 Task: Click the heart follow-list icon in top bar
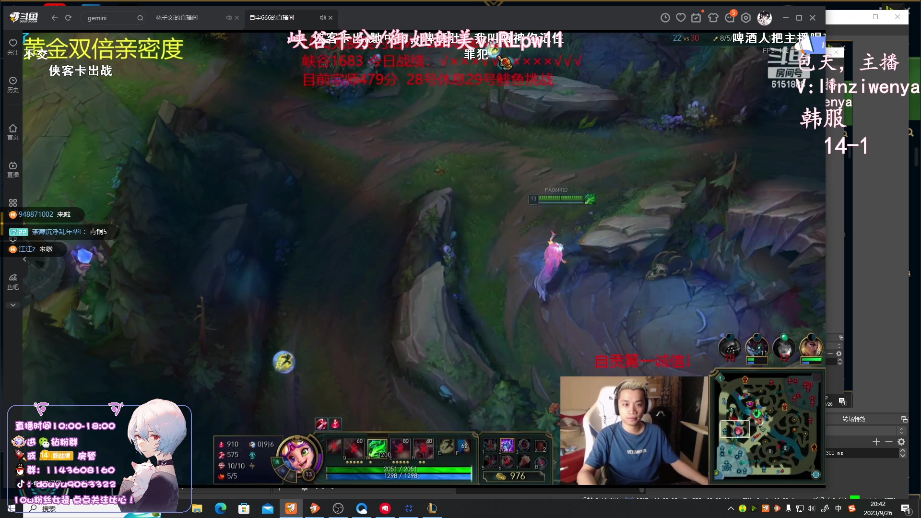(x=681, y=18)
